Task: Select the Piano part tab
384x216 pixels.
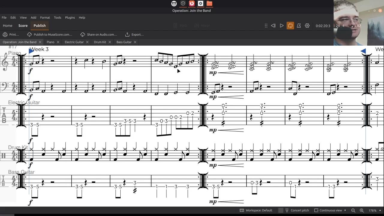Action: click(x=50, y=42)
